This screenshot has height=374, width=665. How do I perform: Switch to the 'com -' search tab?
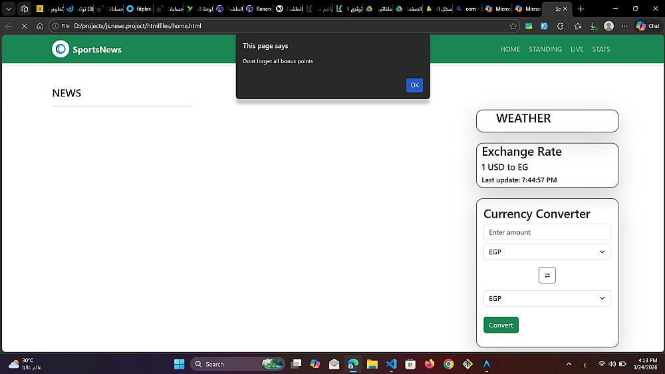[x=467, y=9]
